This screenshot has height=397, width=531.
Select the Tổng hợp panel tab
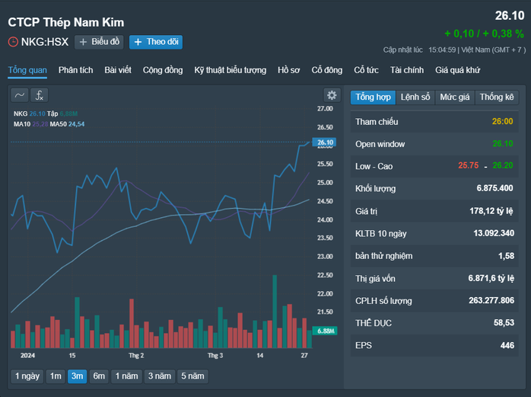click(373, 98)
